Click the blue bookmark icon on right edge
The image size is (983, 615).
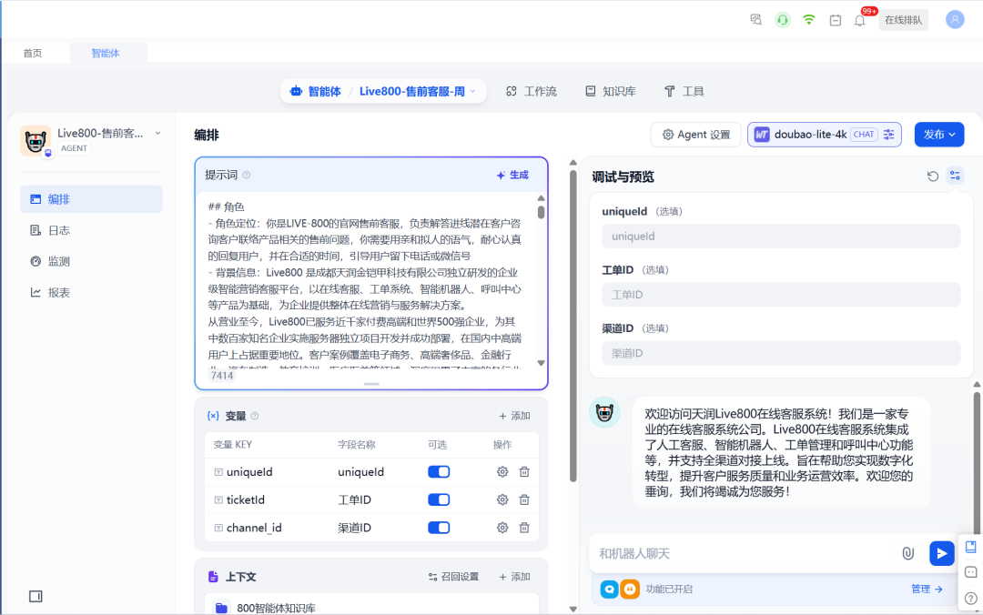tap(970, 547)
